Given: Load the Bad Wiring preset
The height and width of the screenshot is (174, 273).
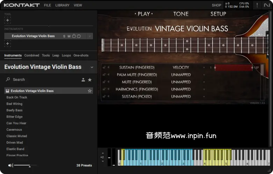Looking at the screenshot, I should click(14, 104).
